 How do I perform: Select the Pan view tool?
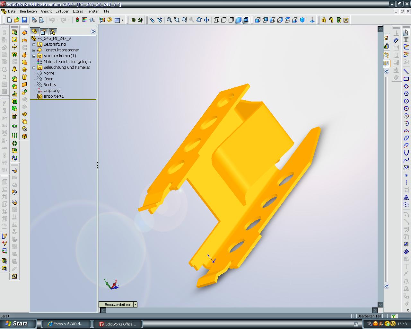206,20
